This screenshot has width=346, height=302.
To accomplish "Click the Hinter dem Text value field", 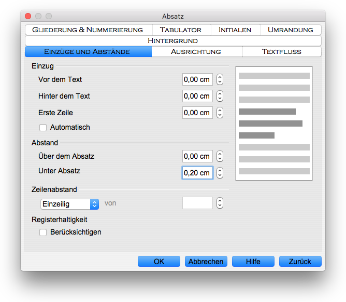I will [197, 96].
